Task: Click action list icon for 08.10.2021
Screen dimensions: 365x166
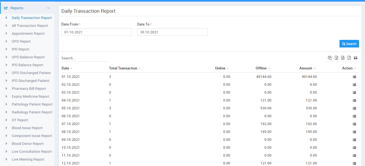Action: [x=354, y=132]
